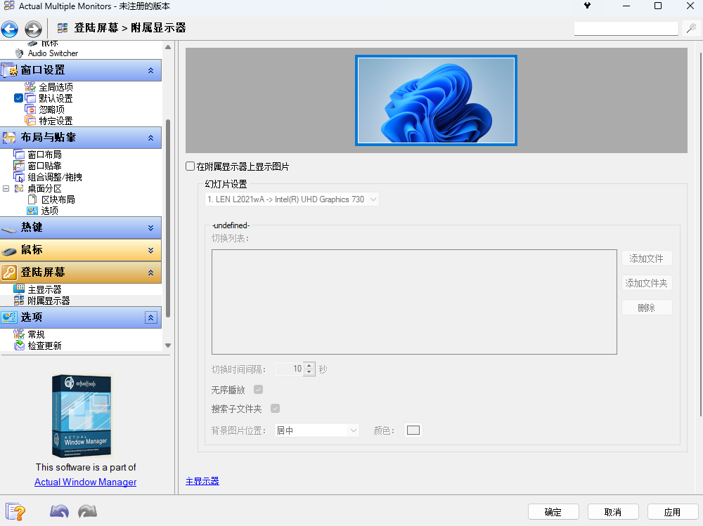Click the 主显示器 monitor icon
The height and width of the screenshot is (526, 703).
coord(19,289)
